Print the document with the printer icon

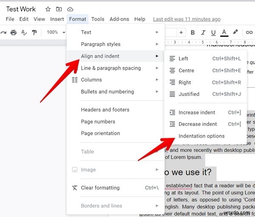[x=14, y=33]
